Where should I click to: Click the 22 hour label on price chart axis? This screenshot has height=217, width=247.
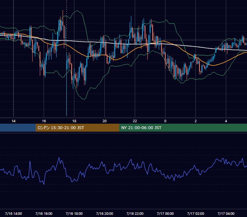135,121
